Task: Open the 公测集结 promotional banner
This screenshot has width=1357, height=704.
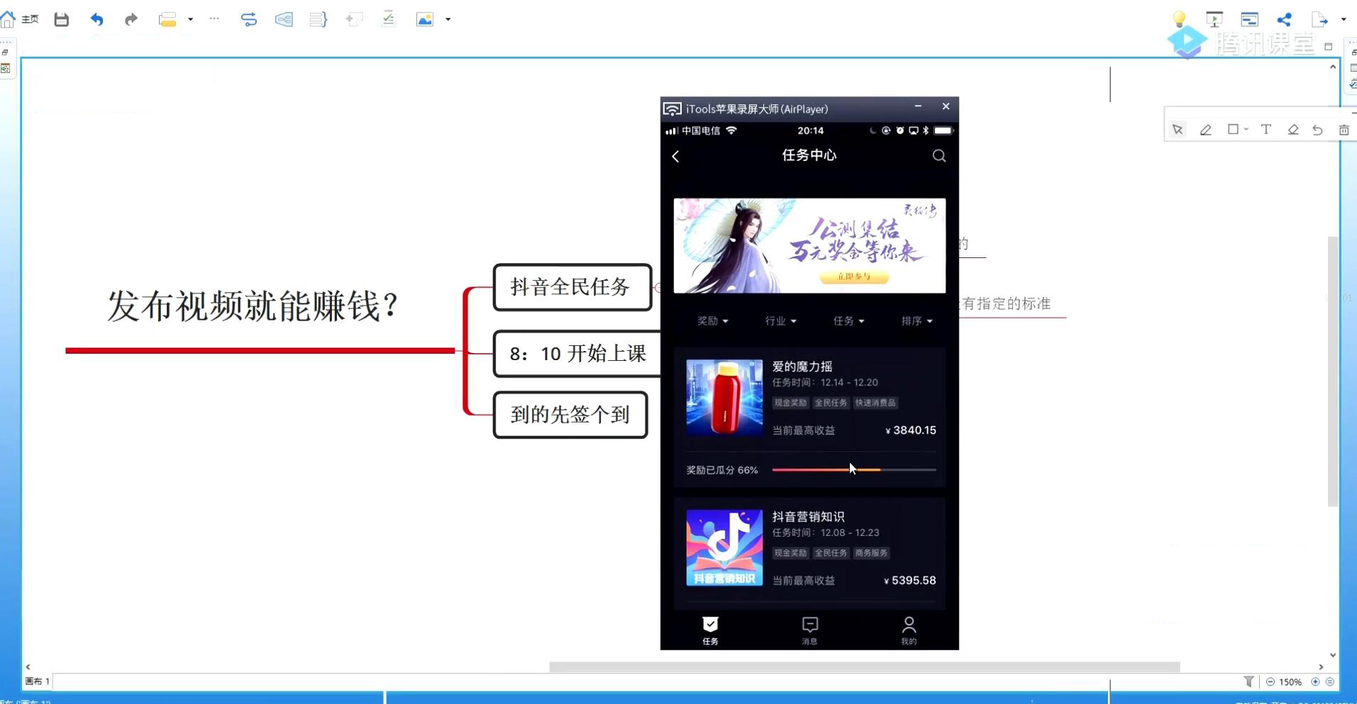Action: point(809,245)
